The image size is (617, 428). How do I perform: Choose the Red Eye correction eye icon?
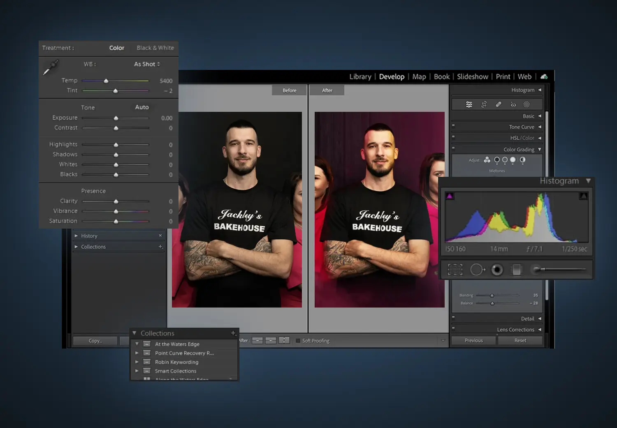513,104
